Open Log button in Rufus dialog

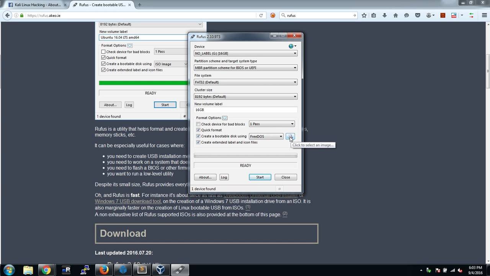[224, 177]
